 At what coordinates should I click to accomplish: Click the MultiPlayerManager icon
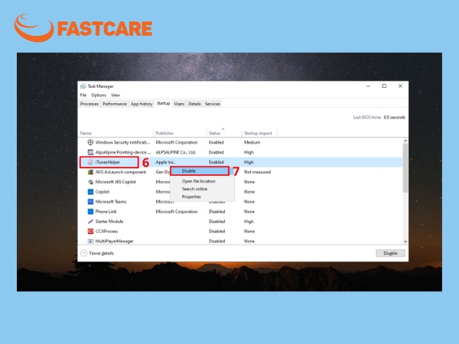point(90,241)
